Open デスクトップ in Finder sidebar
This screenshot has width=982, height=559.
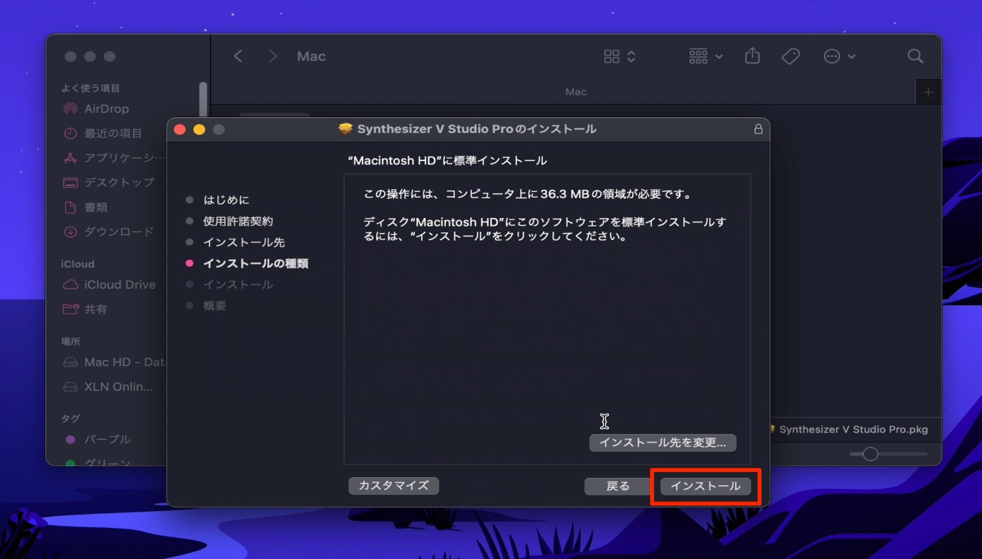(119, 183)
